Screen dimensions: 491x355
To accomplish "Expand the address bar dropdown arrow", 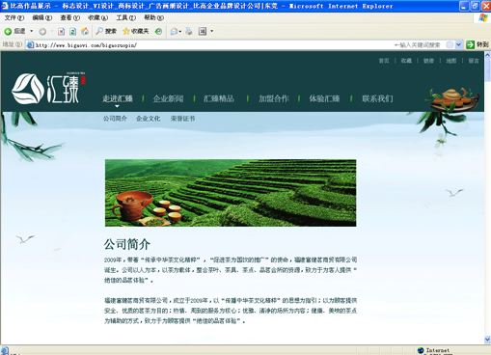I will pos(459,44).
